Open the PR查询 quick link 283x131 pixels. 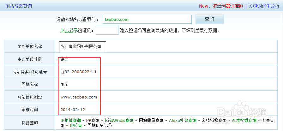click(93, 120)
